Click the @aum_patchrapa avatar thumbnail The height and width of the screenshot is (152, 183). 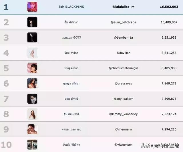pos(32,22)
